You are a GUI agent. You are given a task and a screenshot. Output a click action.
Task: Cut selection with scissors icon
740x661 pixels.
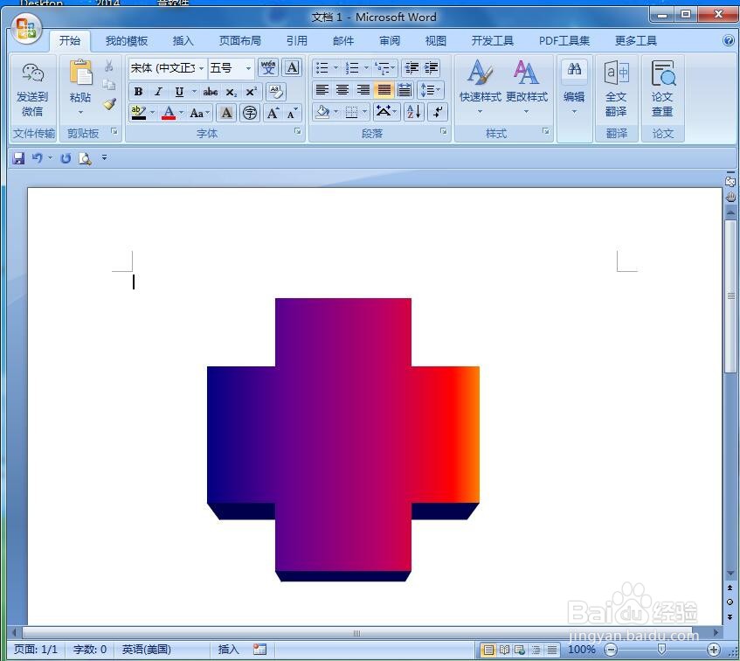tap(109, 66)
